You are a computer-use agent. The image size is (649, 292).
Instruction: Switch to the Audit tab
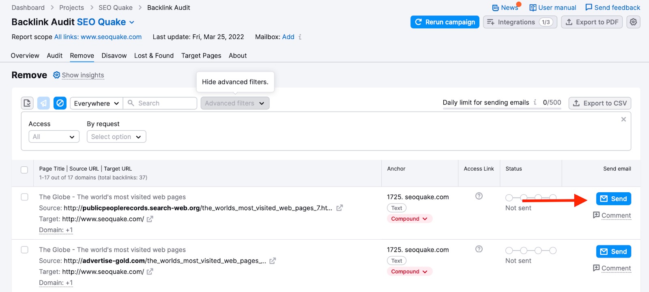[55, 56]
